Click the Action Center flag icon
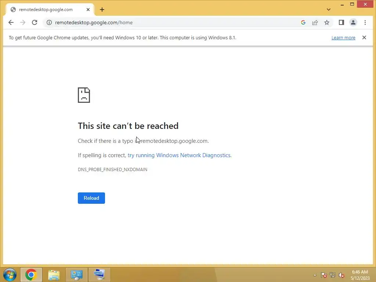 pos(324,275)
